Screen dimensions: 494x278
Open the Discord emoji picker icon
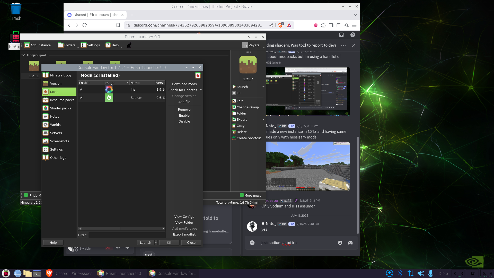click(340, 243)
